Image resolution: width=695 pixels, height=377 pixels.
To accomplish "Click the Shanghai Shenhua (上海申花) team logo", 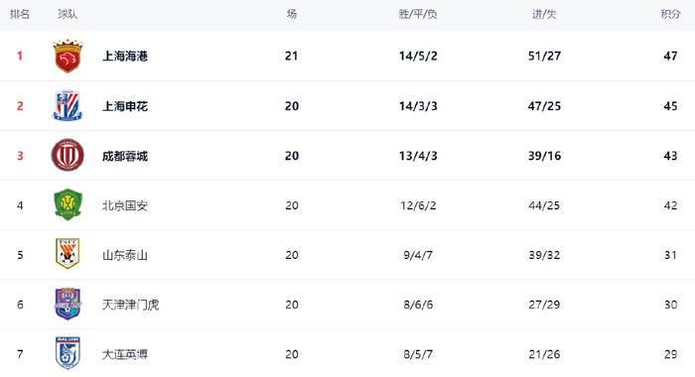I will point(68,106).
